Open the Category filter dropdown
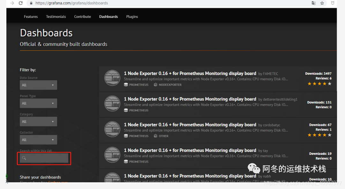 coord(38,121)
